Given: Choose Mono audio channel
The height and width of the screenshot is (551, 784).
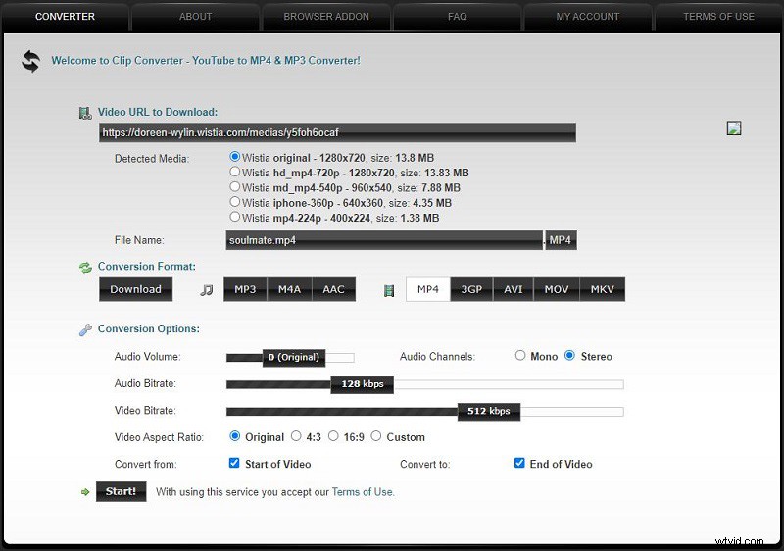Looking at the screenshot, I should tap(520, 356).
